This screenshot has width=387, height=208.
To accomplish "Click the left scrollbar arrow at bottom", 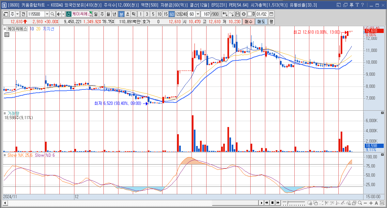I will click(x=5, y=203).
